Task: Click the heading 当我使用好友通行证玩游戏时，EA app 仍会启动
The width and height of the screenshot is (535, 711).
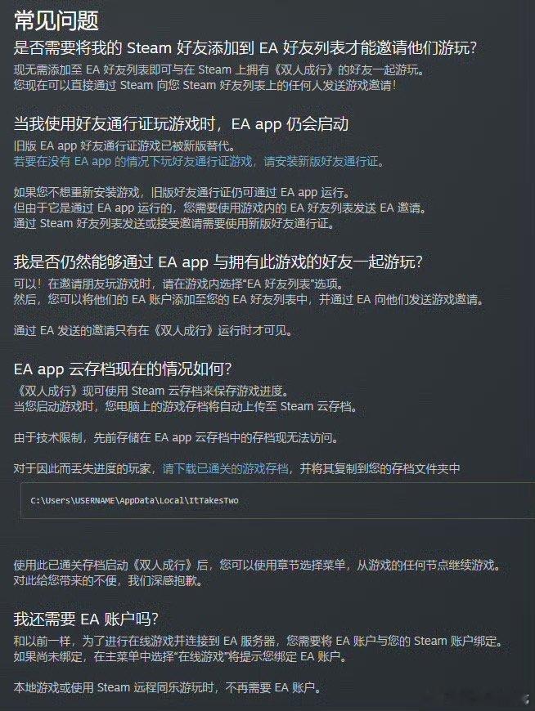Action: pyautogui.click(x=181, y=123)
